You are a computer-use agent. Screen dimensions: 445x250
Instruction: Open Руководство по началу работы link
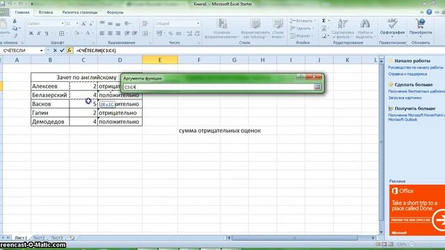(416, 67)
